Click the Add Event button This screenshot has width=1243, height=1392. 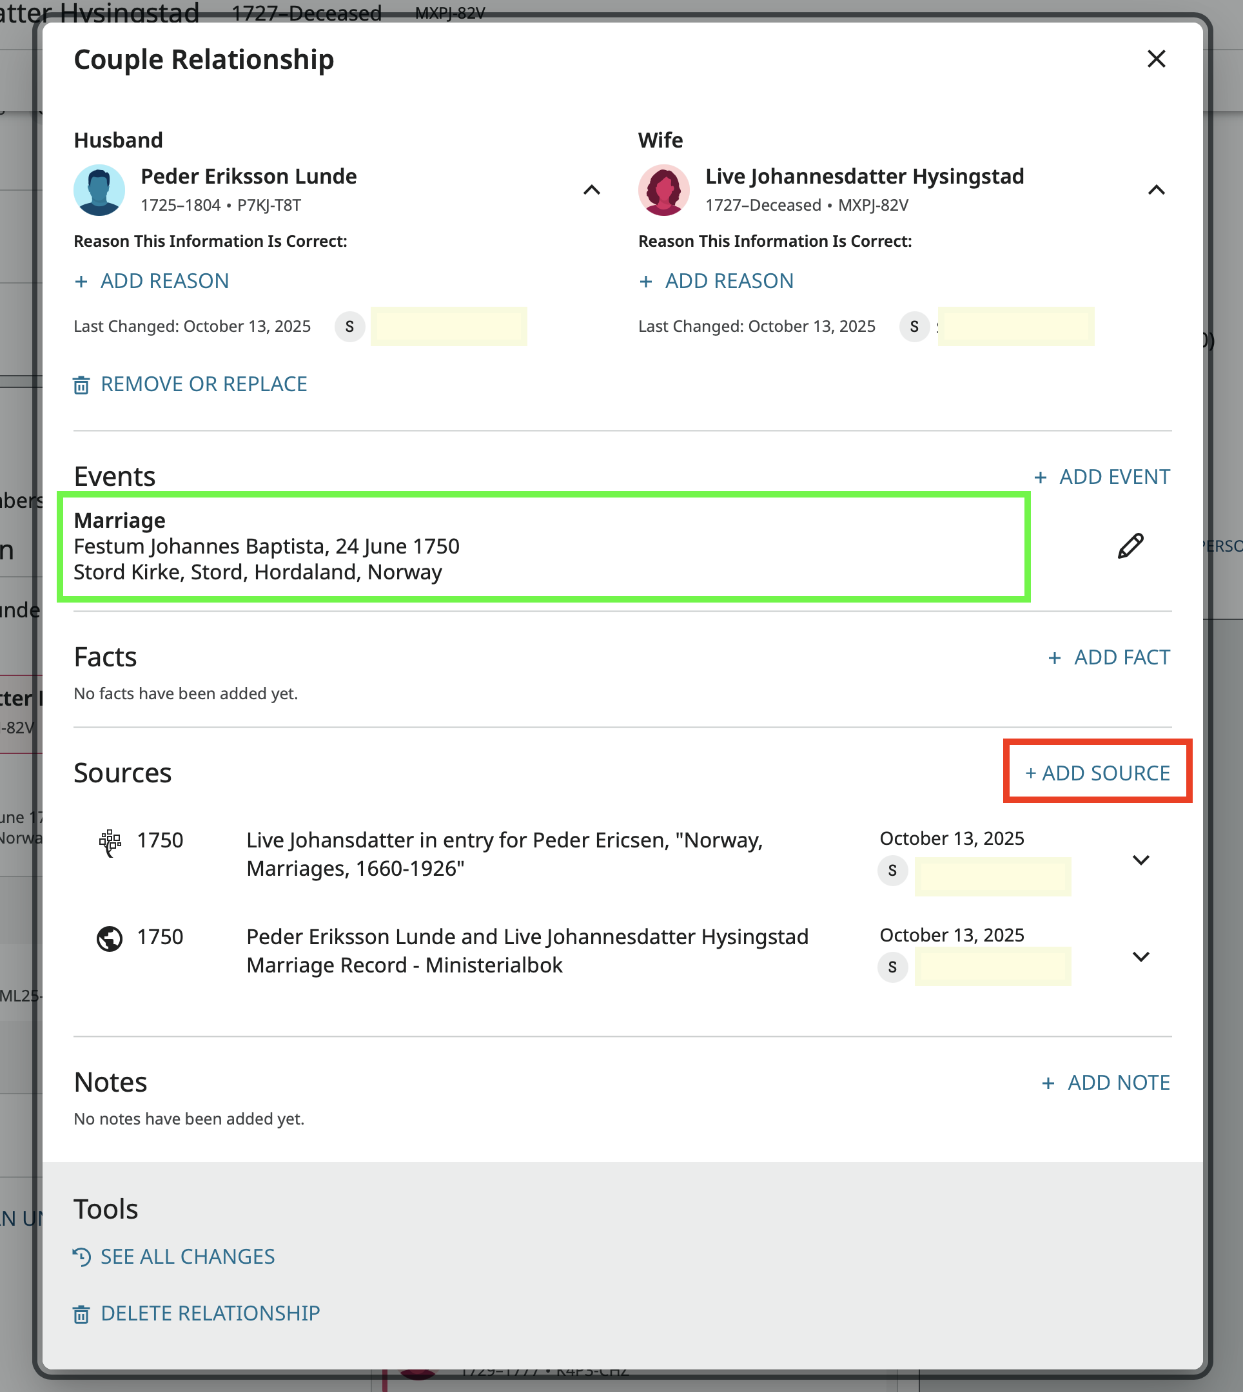1102,477
